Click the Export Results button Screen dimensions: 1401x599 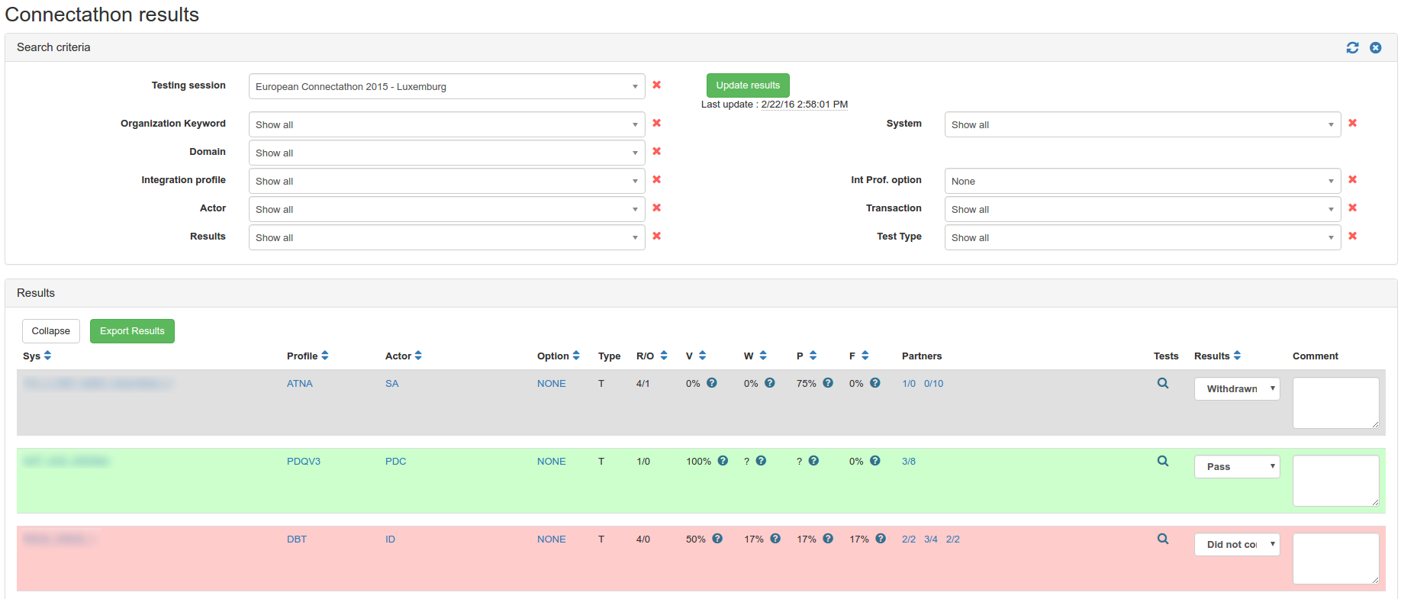[x=132, y=331]
